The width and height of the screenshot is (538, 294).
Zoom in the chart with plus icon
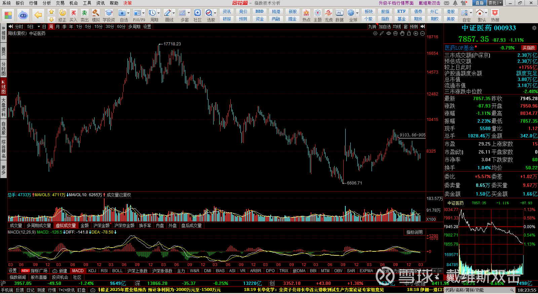416,33
